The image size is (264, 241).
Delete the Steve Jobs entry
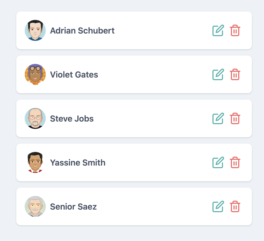click(235, 118)
